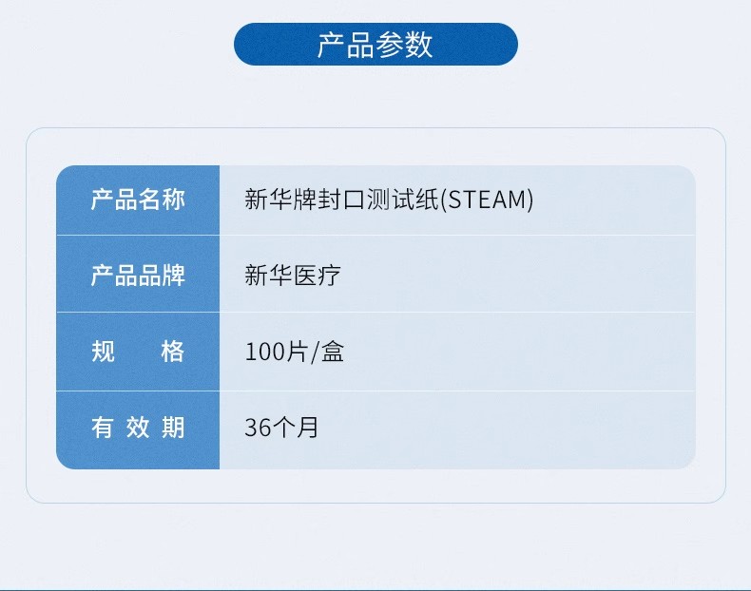Image resolution: width=751 pixels, height=591 pixels.
Task: Select the specification value 100片/盒
Action: pyautogui.click(x=295, y=353)
